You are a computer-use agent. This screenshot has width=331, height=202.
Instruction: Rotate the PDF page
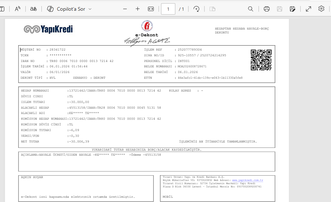196,9
